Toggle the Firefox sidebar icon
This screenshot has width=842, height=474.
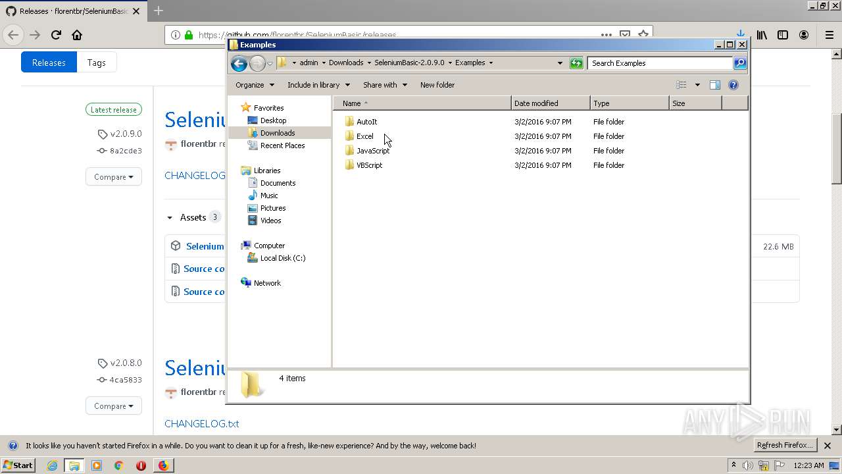click(783, 35)
